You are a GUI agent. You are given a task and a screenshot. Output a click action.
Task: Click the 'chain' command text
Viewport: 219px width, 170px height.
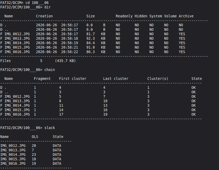(50, 70)
